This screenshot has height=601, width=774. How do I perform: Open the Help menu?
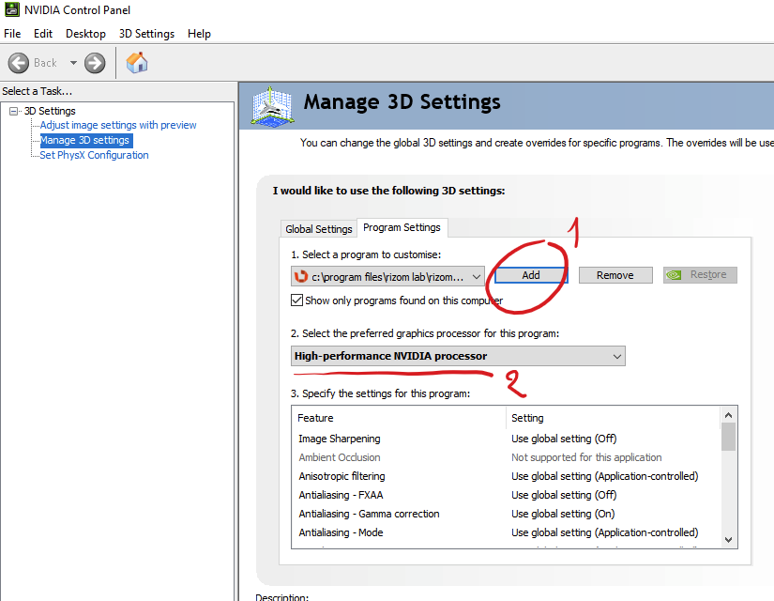click(x=199, y=34)
